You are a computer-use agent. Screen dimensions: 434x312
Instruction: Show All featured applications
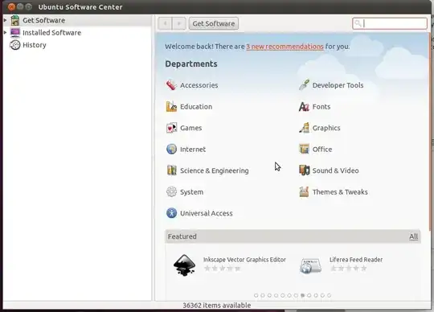click(x=414, y=236)
